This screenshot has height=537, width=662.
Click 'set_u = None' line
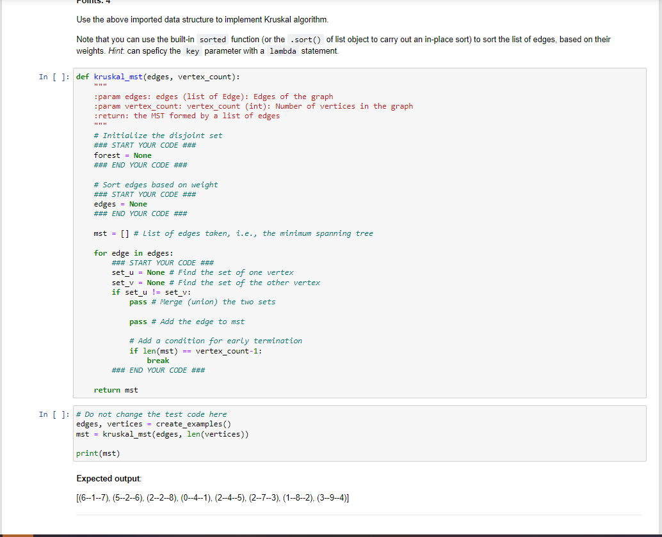coord(203,273)
